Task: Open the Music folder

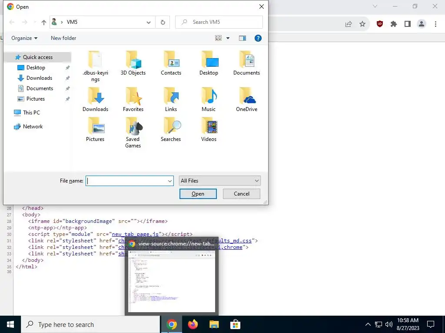Action: (209, 99)
